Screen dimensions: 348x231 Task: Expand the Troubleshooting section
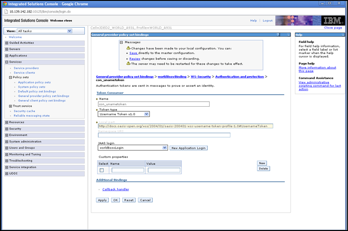click(7, 161)
